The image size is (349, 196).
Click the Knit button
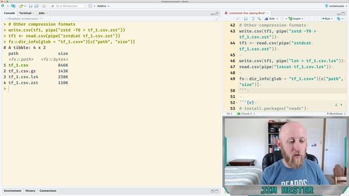click(270, 19)
